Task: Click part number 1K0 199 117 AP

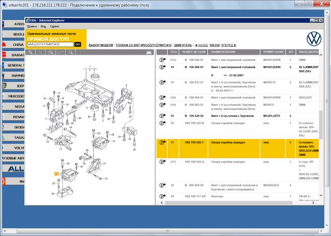Action: pos(195,196)
